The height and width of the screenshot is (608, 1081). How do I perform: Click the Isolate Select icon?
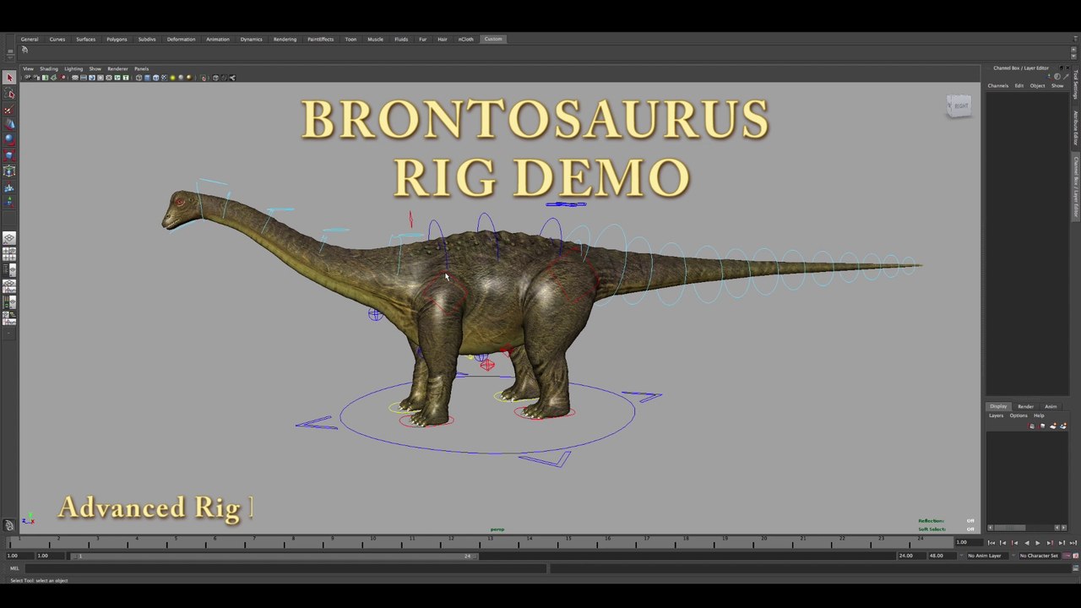tap(203, 78)
